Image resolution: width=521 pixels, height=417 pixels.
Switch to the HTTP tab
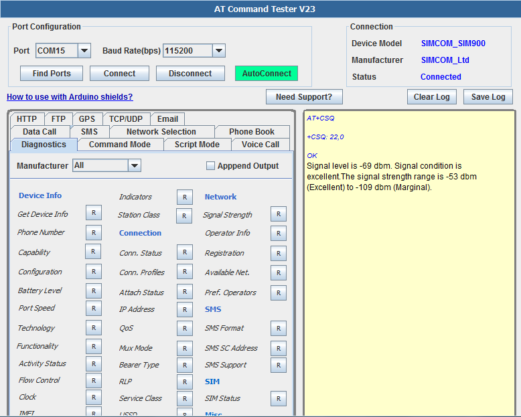click(x=27, y=119)
